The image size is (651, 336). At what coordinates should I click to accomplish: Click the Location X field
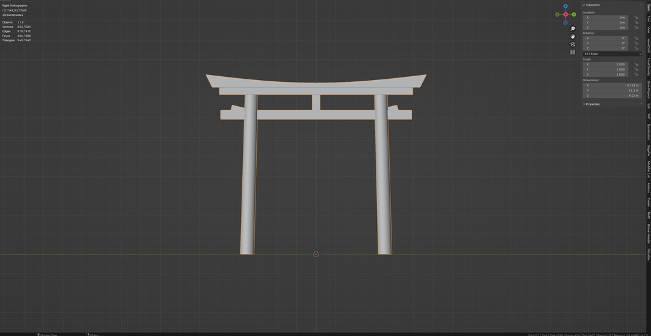(605, 17)
